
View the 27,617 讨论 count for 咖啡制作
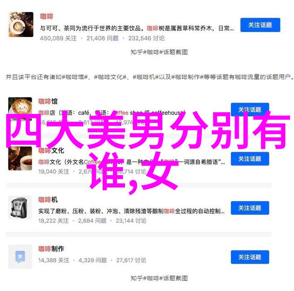click(x=131, y=260)
